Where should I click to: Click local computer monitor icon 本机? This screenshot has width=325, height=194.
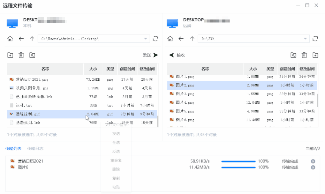coord(12,23)
